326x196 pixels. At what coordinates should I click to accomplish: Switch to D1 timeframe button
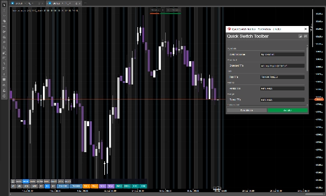53,186
